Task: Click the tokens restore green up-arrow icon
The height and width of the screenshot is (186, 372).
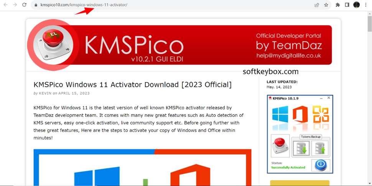Action: coord(320,149)
